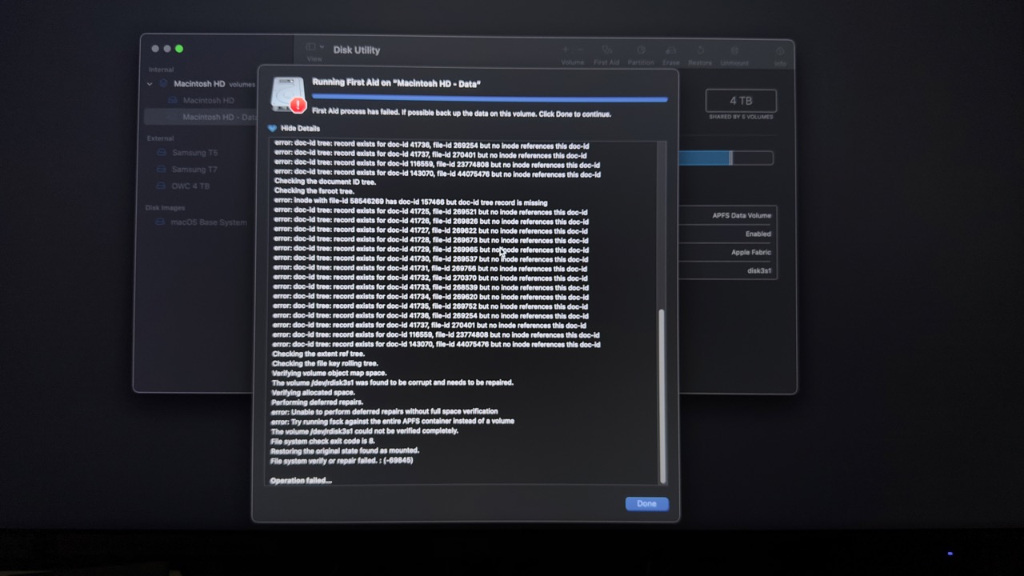The width and height of the screenshot is (1024, 576).
Task: Click the remove volume minus icon
Action: [x=581, y=50]
